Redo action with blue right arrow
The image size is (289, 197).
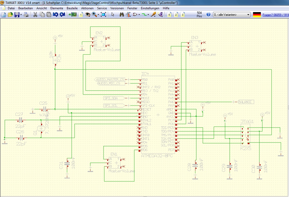(63, 15)
